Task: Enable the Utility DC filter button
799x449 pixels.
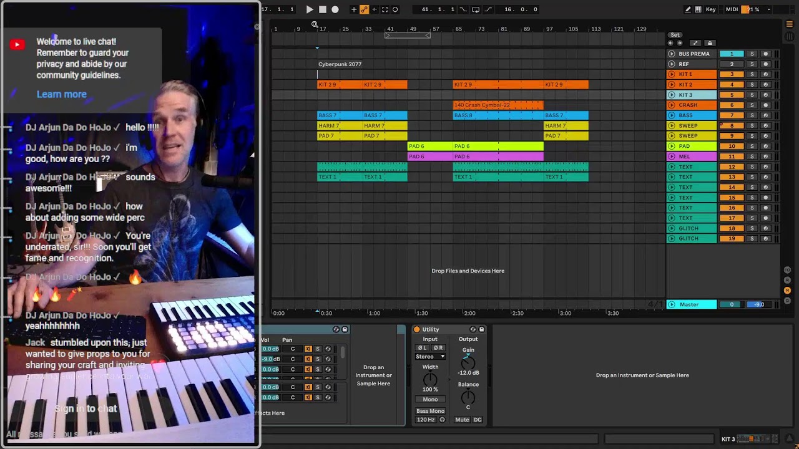Action: click(478, 420)
